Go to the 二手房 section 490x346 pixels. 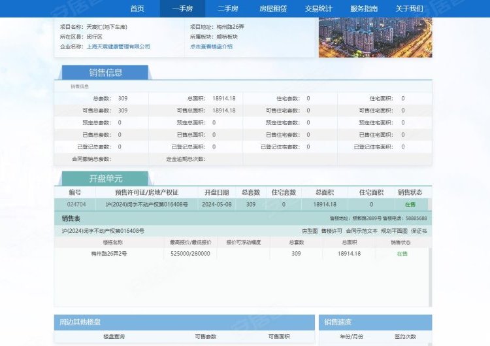click(227, 9)
